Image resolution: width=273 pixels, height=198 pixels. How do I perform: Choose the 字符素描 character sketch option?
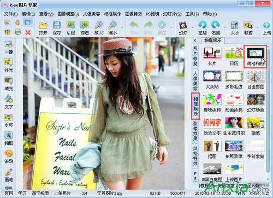[x=256, y=149]
